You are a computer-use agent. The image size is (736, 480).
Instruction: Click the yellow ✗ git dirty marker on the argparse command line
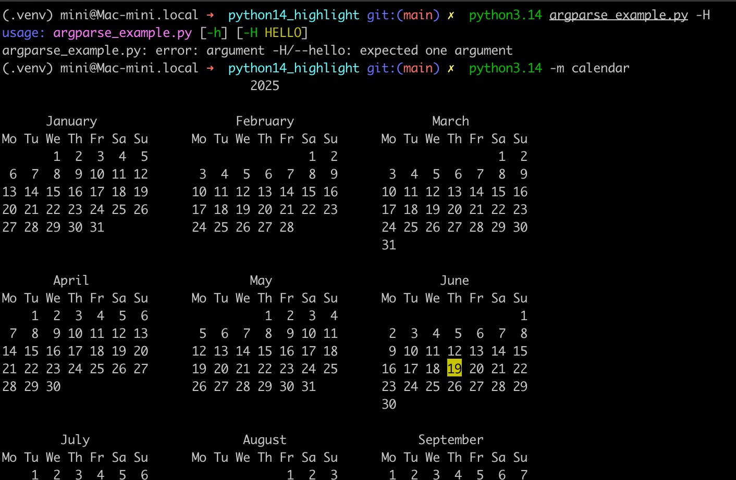tap(451, 15)
